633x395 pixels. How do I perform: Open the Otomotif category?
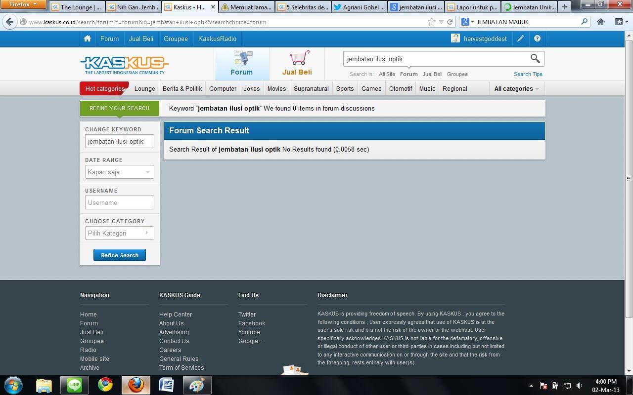point(400,89)
